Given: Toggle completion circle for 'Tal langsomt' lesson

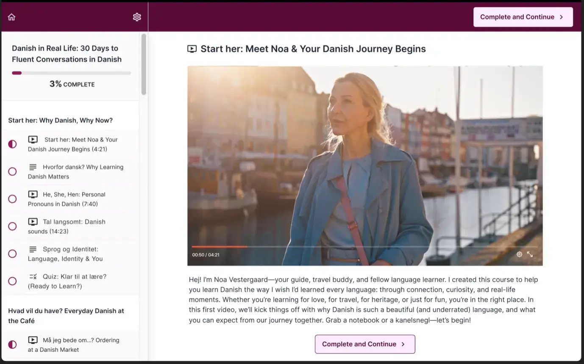Looking at the screenshot, I should coord(13,226).
